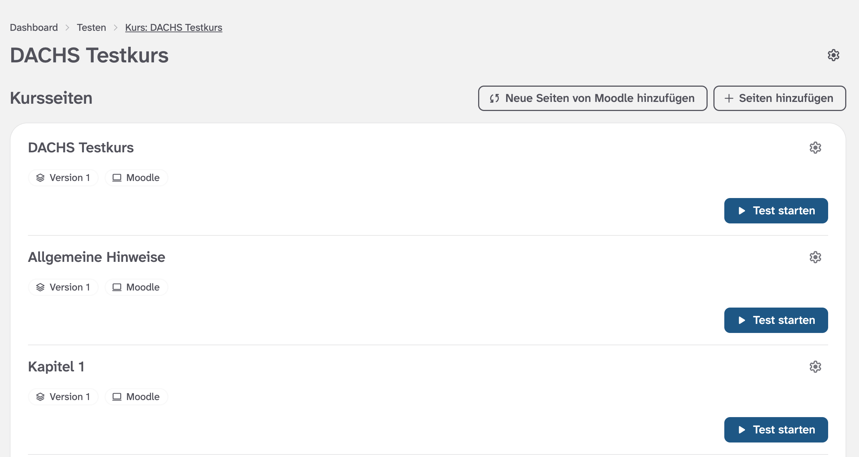Click laptop icon on Allgemeine Hinweise Moodle badge
This screenshot has height=457, width=859.
[x=117, y=287]
